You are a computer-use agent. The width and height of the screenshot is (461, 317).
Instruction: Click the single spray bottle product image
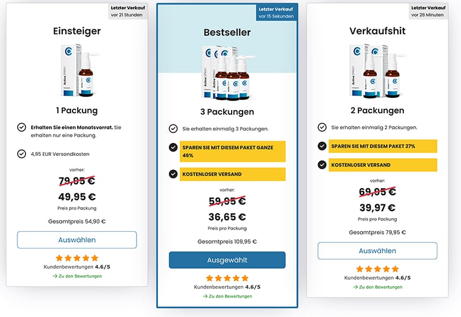click(x=79, y=70)
